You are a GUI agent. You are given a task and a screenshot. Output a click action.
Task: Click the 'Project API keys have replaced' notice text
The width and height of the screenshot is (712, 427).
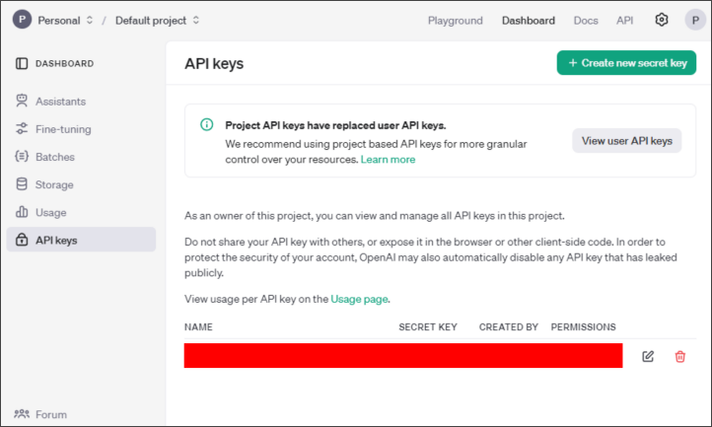(335, 125)
